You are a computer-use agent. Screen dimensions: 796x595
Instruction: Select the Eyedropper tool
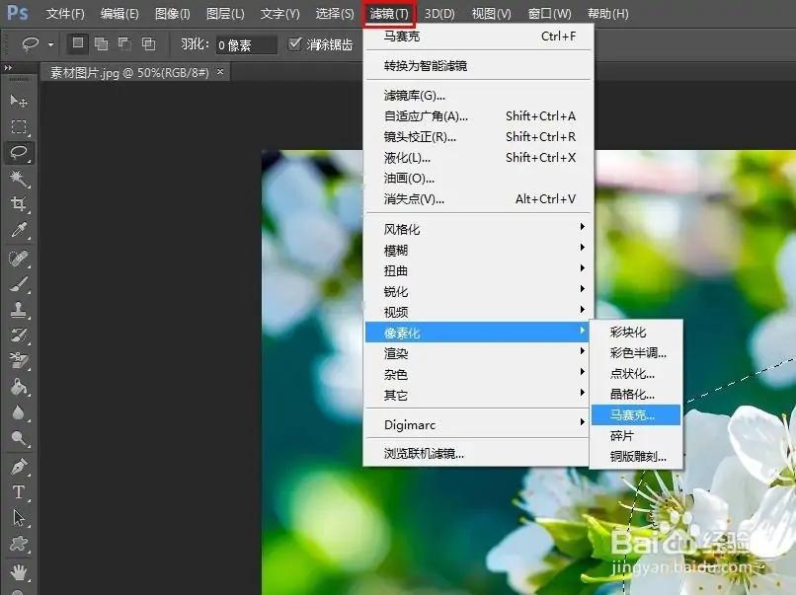(19, 230)
